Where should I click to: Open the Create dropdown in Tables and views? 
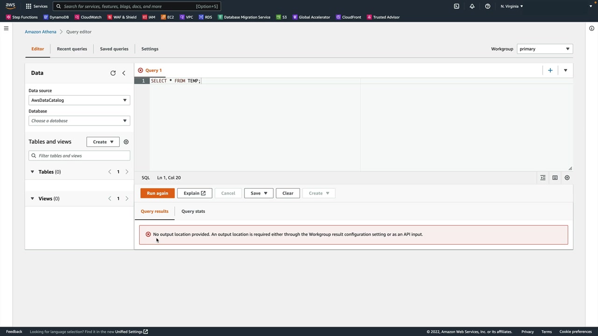(x=103, y=142)
